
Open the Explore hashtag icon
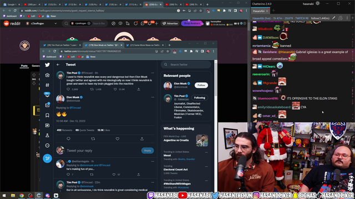tap(47, 85)
